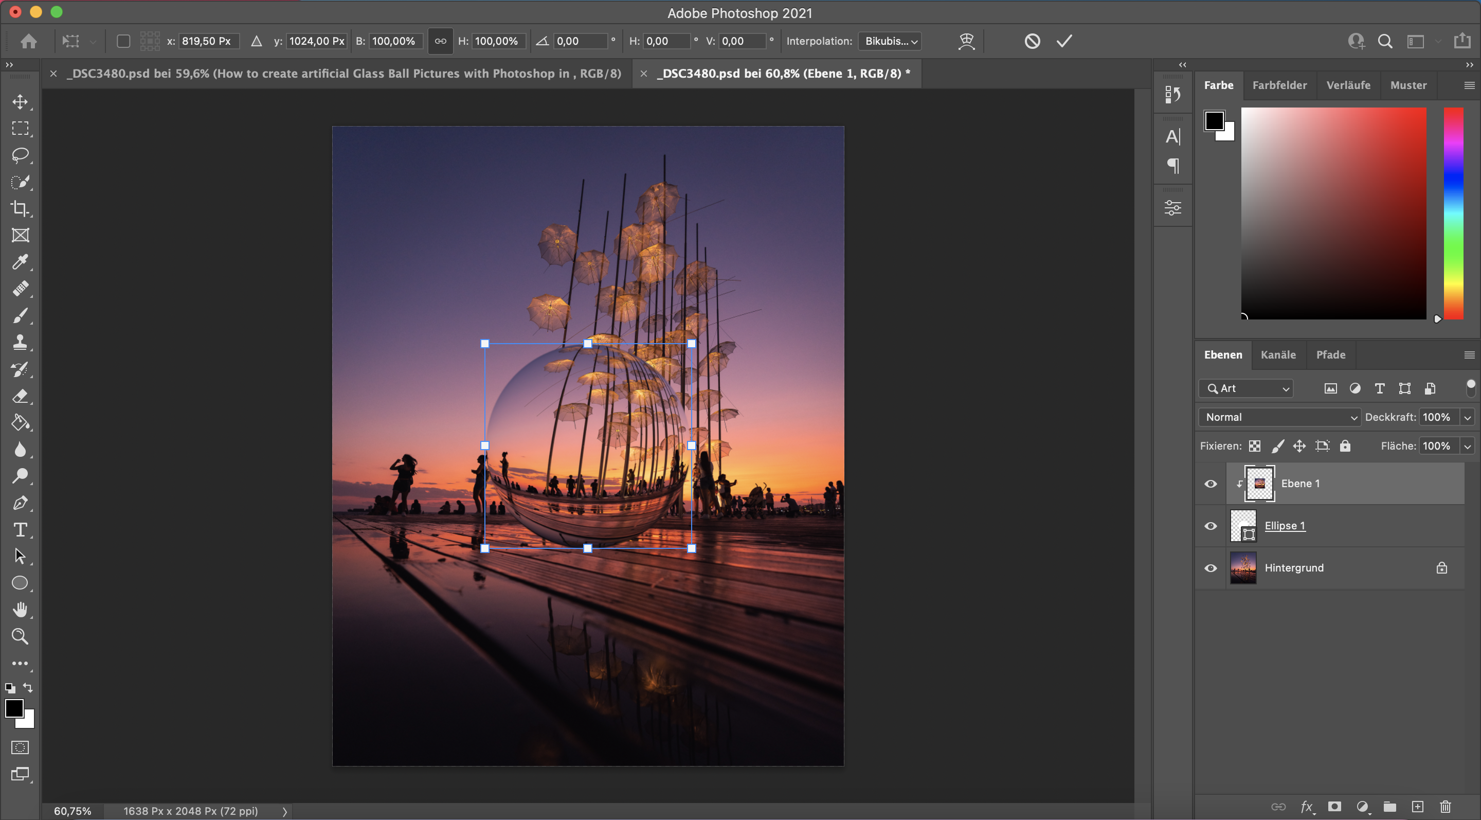Open the Ebenen panel options menu
1481x820 pixels.
pos(1469,355)
